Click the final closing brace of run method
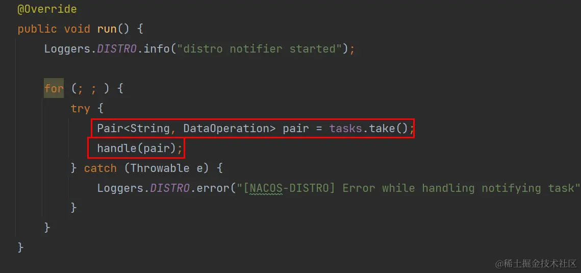This screenshot has height=273, width=581. 20,247
